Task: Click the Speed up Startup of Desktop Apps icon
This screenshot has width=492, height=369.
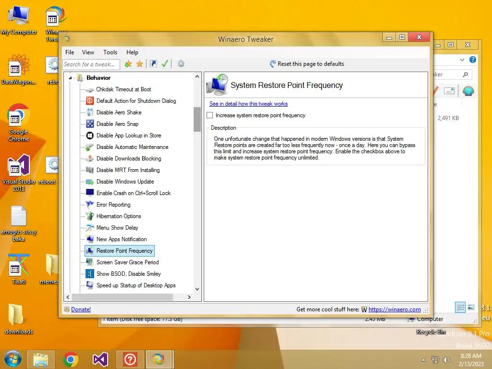Action: (90, 285)
